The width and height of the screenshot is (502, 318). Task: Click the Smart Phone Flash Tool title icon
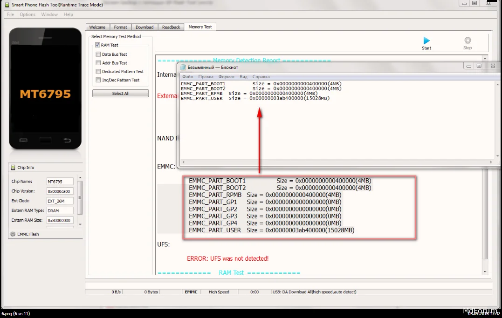(x=6, y=6)
